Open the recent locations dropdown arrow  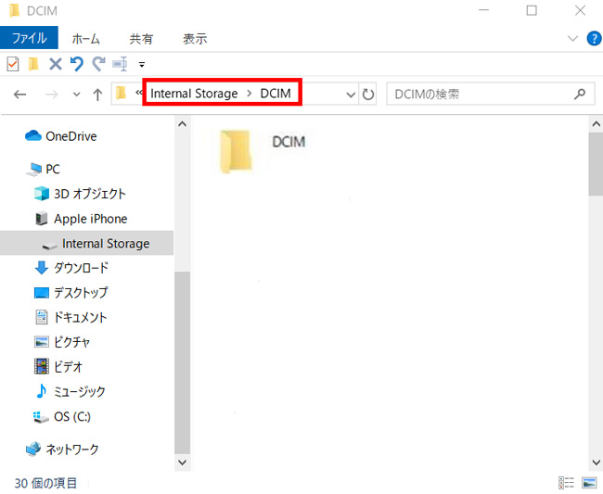pyautogui.click(x=75, y=95)
